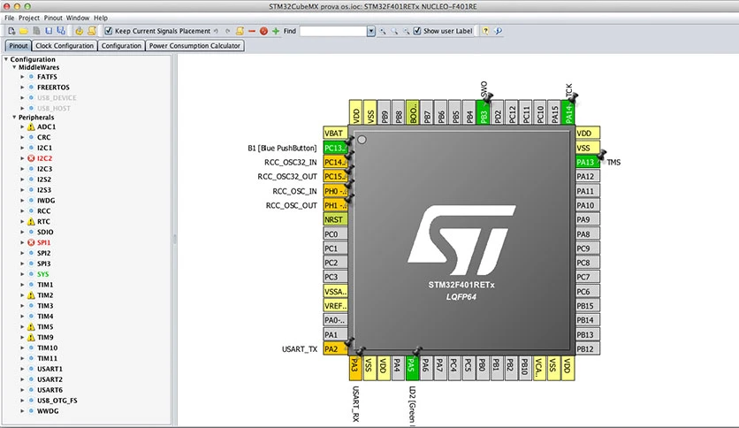Click the red minus collapse icon
Image resolution: width=739 pixels, height=428 pixels.
252,31
